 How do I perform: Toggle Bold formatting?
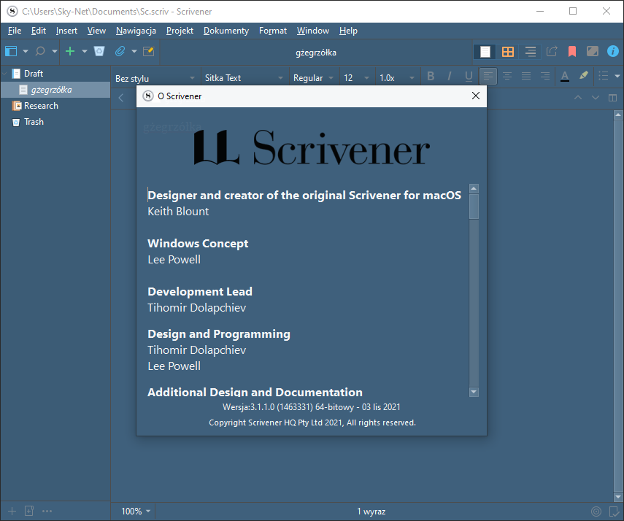pos(431,76)
